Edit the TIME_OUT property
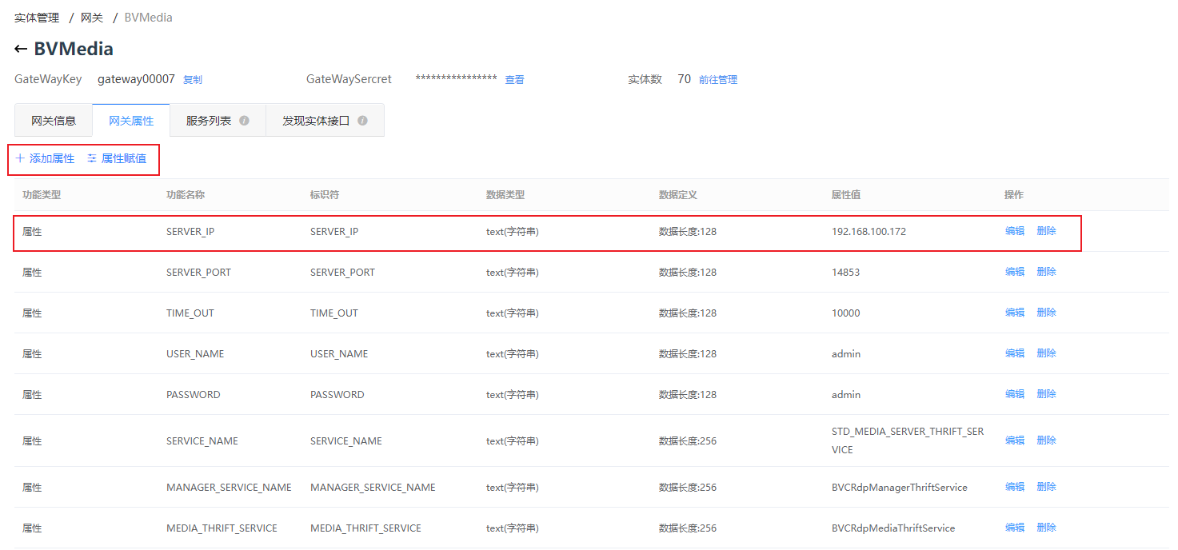This screenshot has height=550, width=1178. pyautogui.click(x=1015, y=313)
